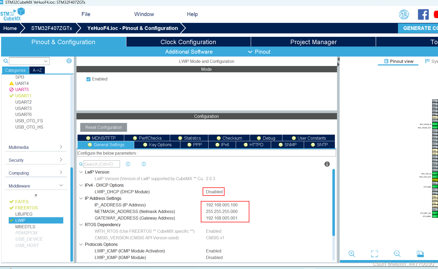The image size is (438, 269).
Task: Click the GENERATE CODE button
Action: pos(418,28)
